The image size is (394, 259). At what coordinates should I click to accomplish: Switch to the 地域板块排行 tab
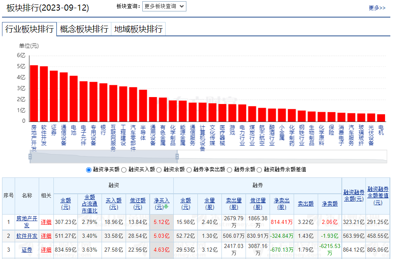138,29
